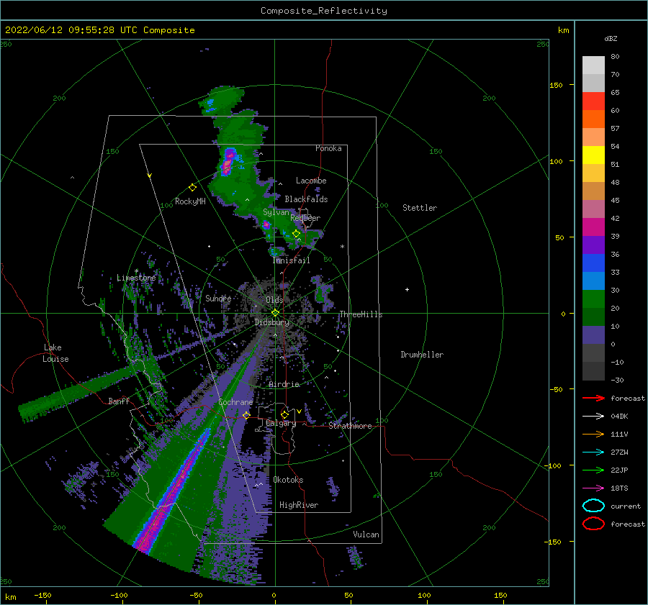Click the Limestone label
This screenshot has width=648, height=605.
[x=136, y=278]
